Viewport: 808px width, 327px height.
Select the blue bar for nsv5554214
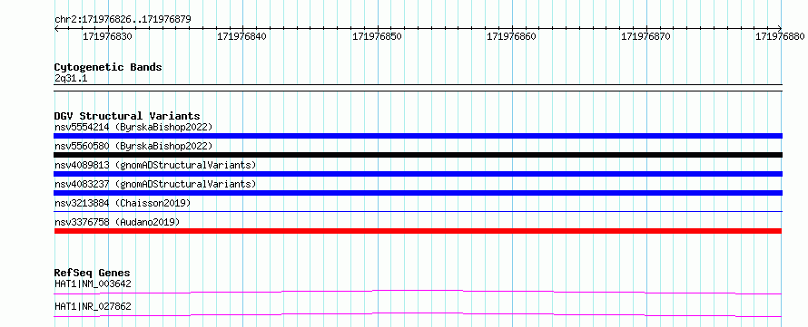tap(418, 136)
